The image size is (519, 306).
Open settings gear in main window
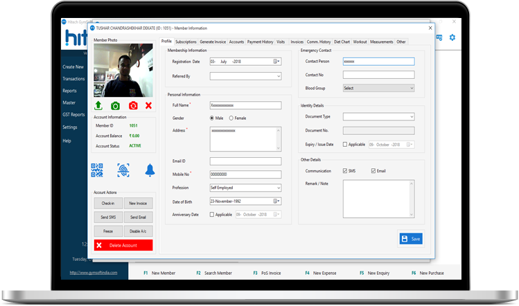[452, 37]
